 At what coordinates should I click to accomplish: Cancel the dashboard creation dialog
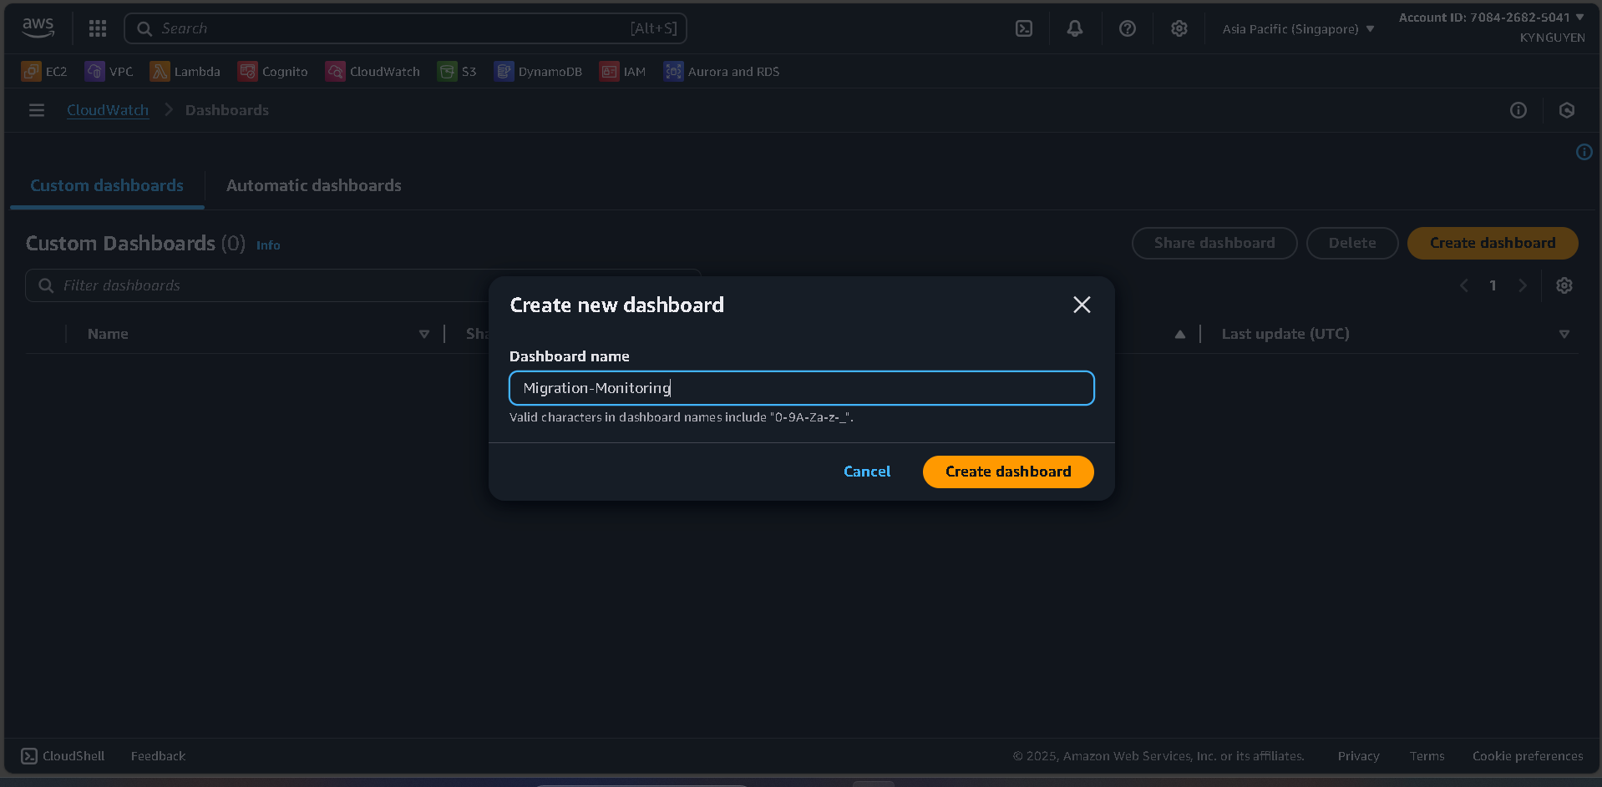[867, 471]
